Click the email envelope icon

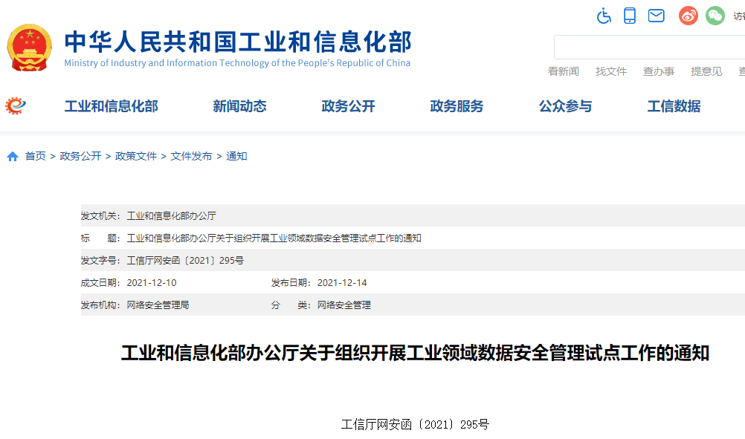tap(656, 15)
